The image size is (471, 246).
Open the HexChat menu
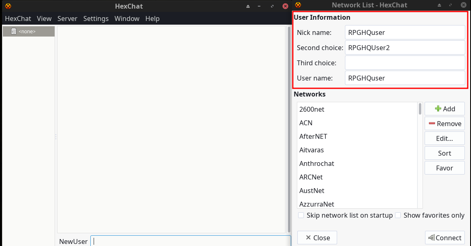pos(18,18)
